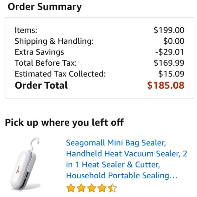Click the fourth gold rating star
The image size is (197, 197).
(x=102, y=188)
